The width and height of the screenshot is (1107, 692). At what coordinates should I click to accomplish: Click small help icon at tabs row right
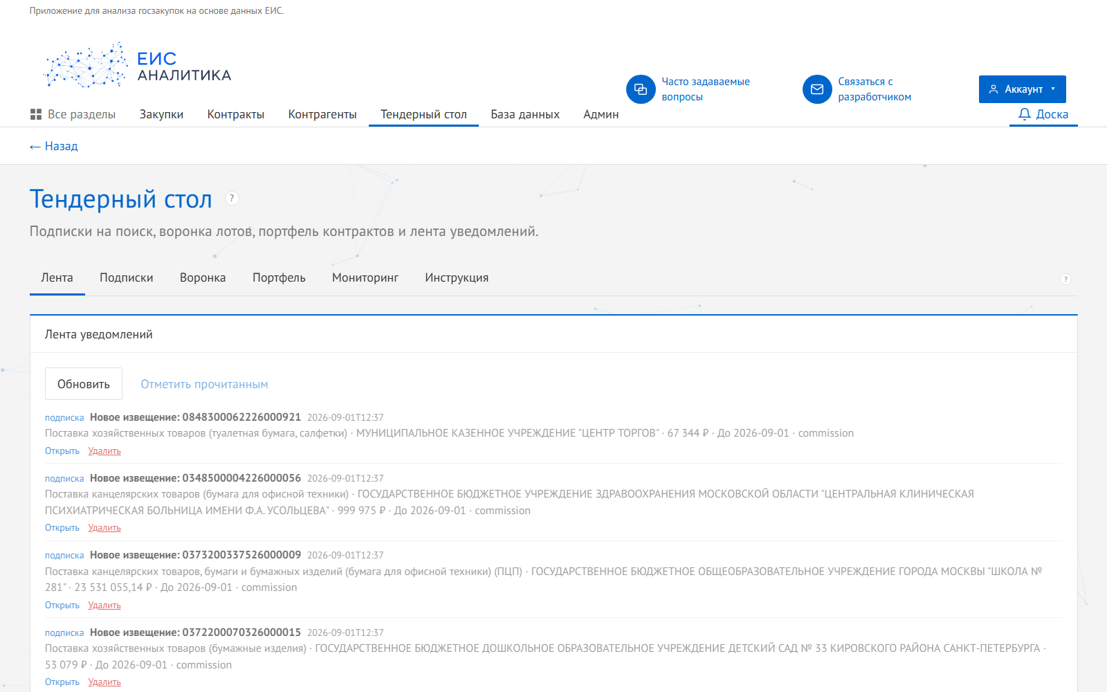point(1065,279)
